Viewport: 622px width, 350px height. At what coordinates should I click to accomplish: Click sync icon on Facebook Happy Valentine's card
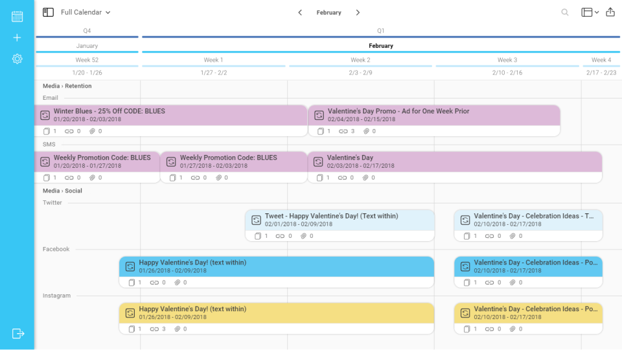[x=130, y=266]
